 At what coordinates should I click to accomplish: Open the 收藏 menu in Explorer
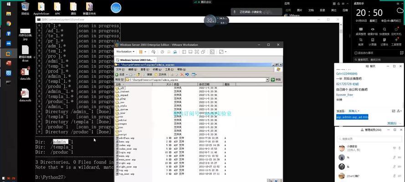point(157,70)
